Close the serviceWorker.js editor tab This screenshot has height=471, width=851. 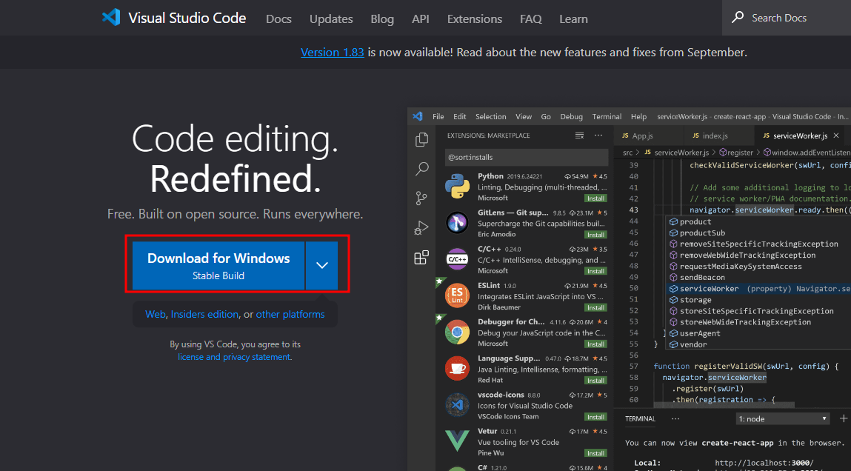coord(836,136)
